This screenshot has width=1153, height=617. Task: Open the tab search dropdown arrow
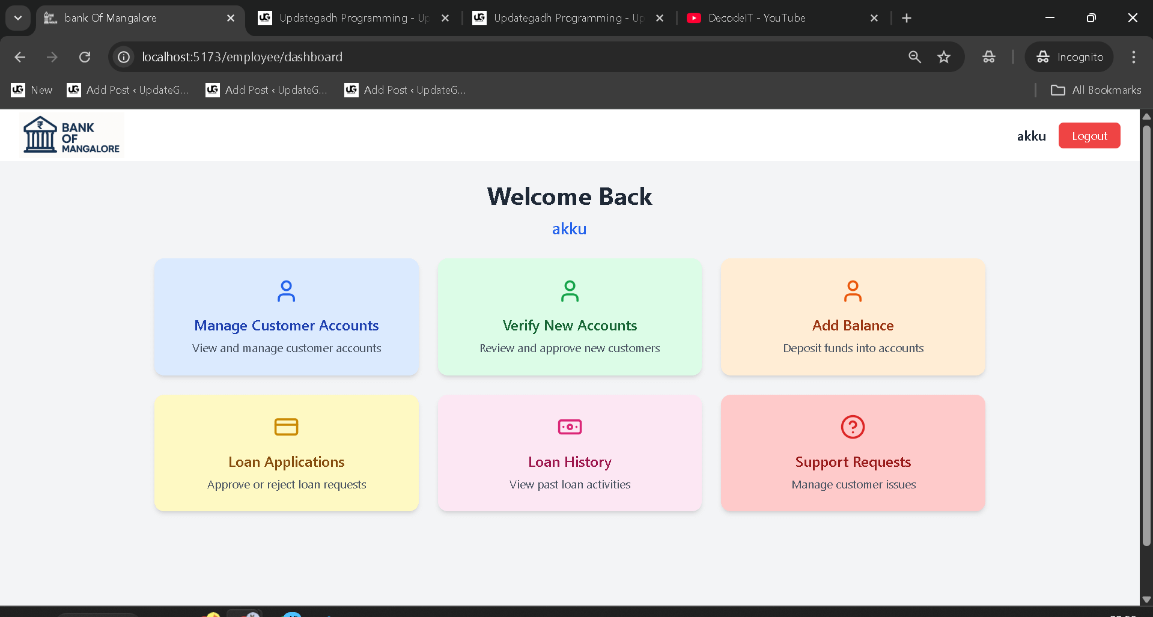point(17,18)
